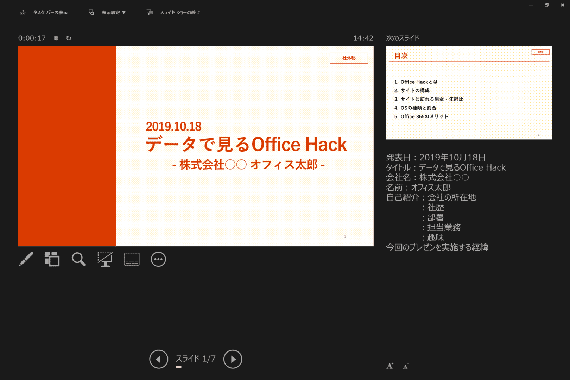Click 1. Office Hackとは in next slide

coord(416,82)
